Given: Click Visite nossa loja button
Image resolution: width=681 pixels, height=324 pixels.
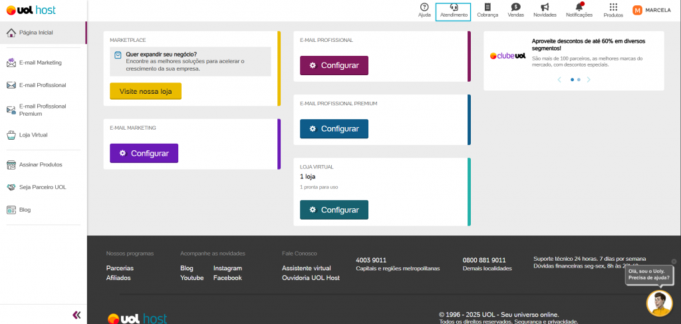Looking at the screenshot, I should (x=146, y=91).
